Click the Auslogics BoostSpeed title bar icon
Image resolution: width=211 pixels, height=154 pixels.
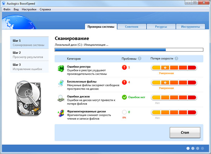3,3
